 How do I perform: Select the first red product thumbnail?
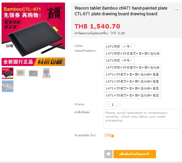tap(8, 73)
